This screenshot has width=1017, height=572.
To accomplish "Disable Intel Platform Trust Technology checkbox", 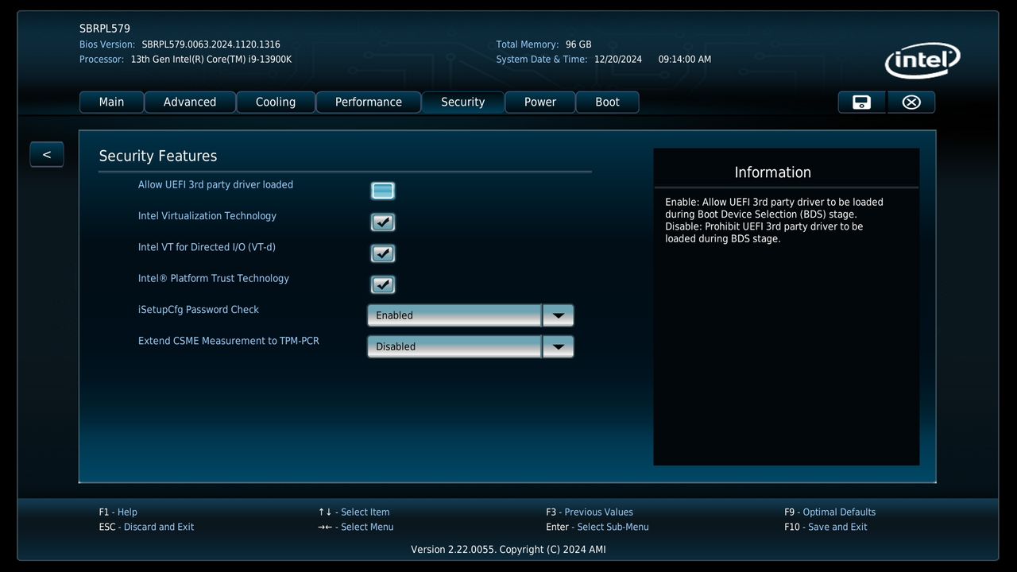I will click(x=383, y=284).
